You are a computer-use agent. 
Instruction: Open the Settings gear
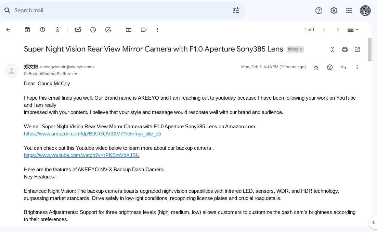tap(334, 11)
